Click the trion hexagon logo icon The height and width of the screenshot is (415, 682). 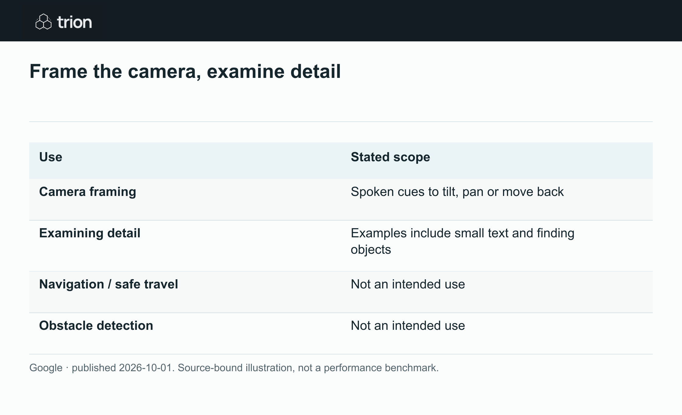tap(44, 22)
